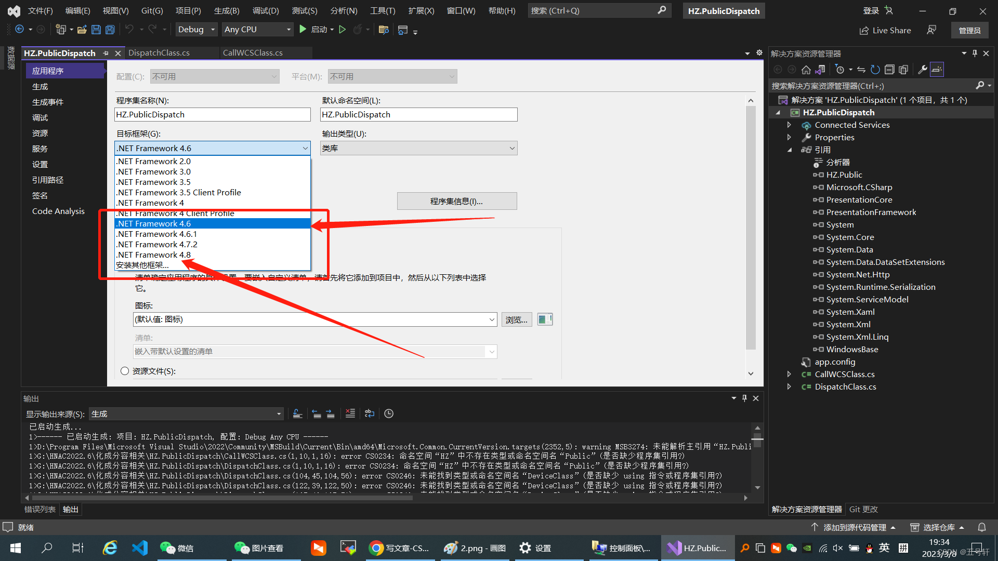Click the settings gear above the document tabs

coord(759,53)
